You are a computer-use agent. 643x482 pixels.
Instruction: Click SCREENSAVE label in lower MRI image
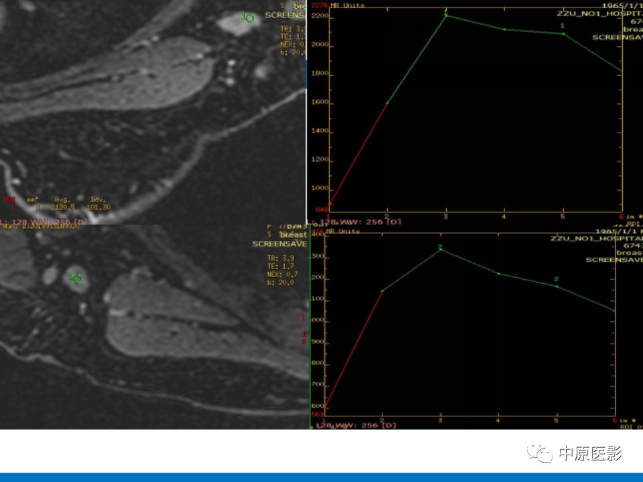[x=280, y=244]
